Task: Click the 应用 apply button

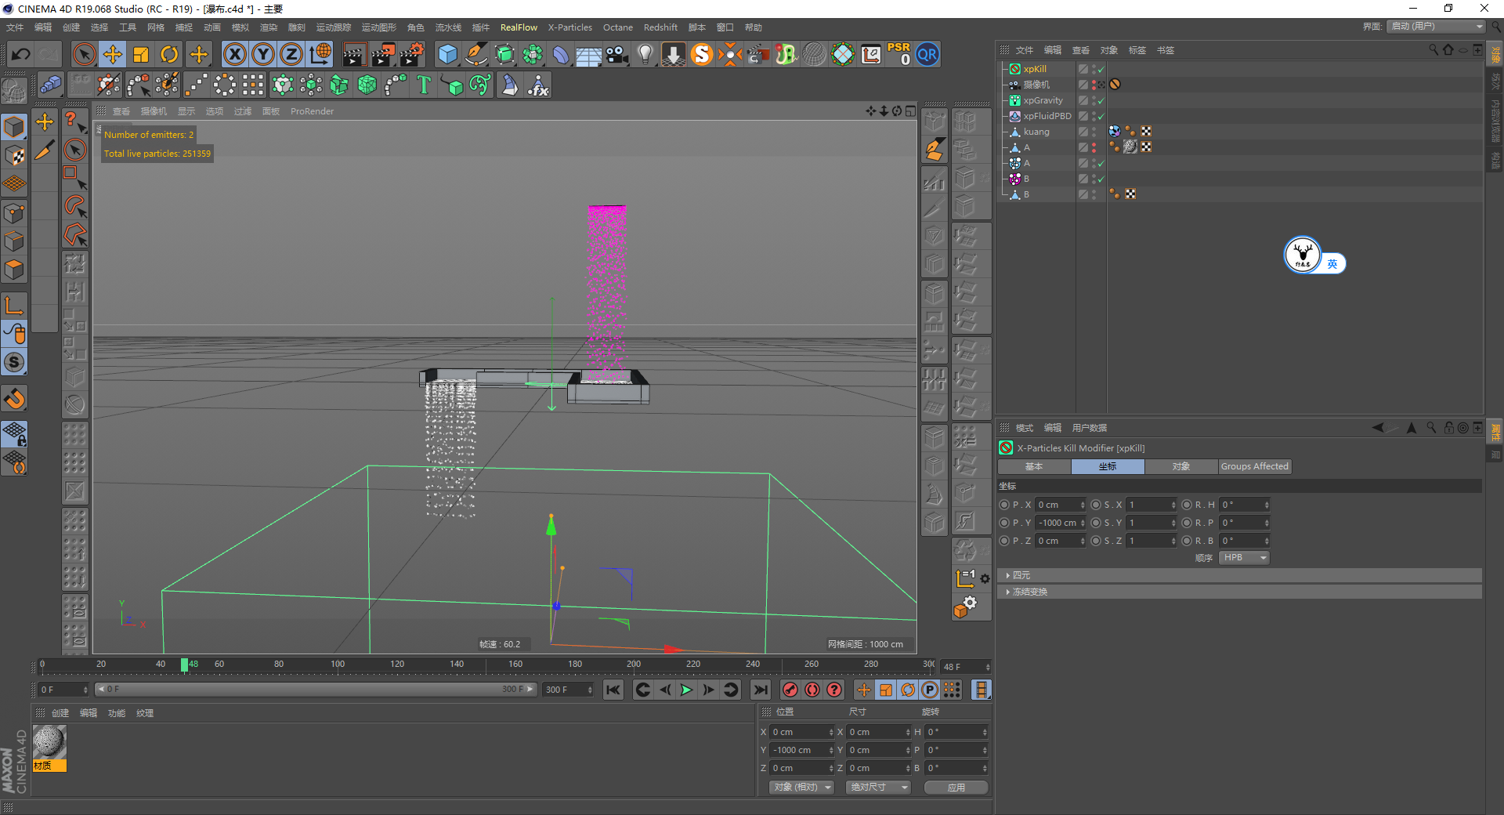Action: click(956, 788)
